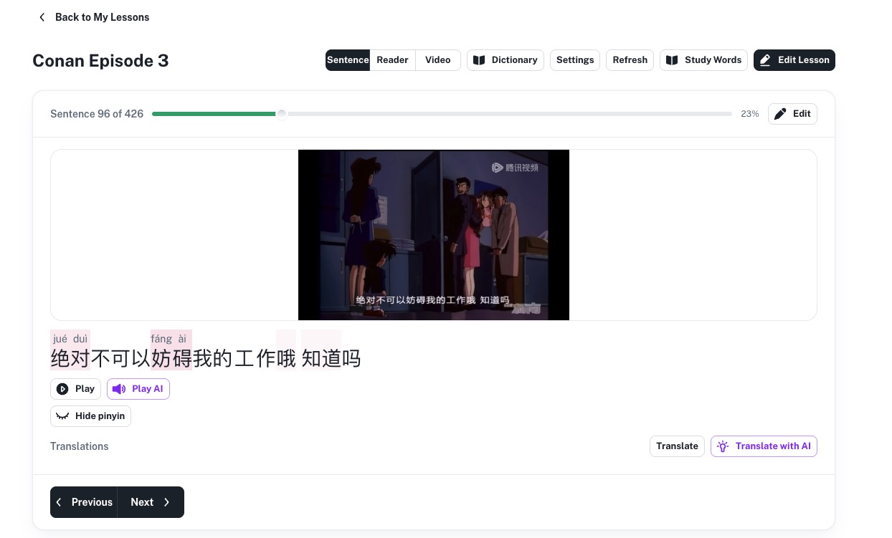Switch to the Sentence tab
This screenshot has width=892, height=538.
point(348,60)
